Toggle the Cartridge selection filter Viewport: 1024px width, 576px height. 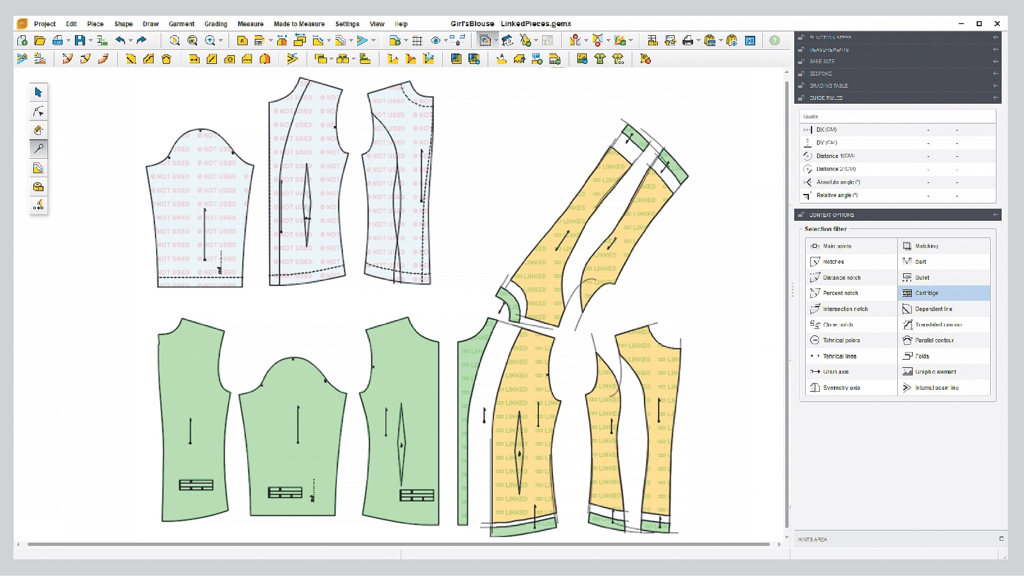click(x=944, y=293)
